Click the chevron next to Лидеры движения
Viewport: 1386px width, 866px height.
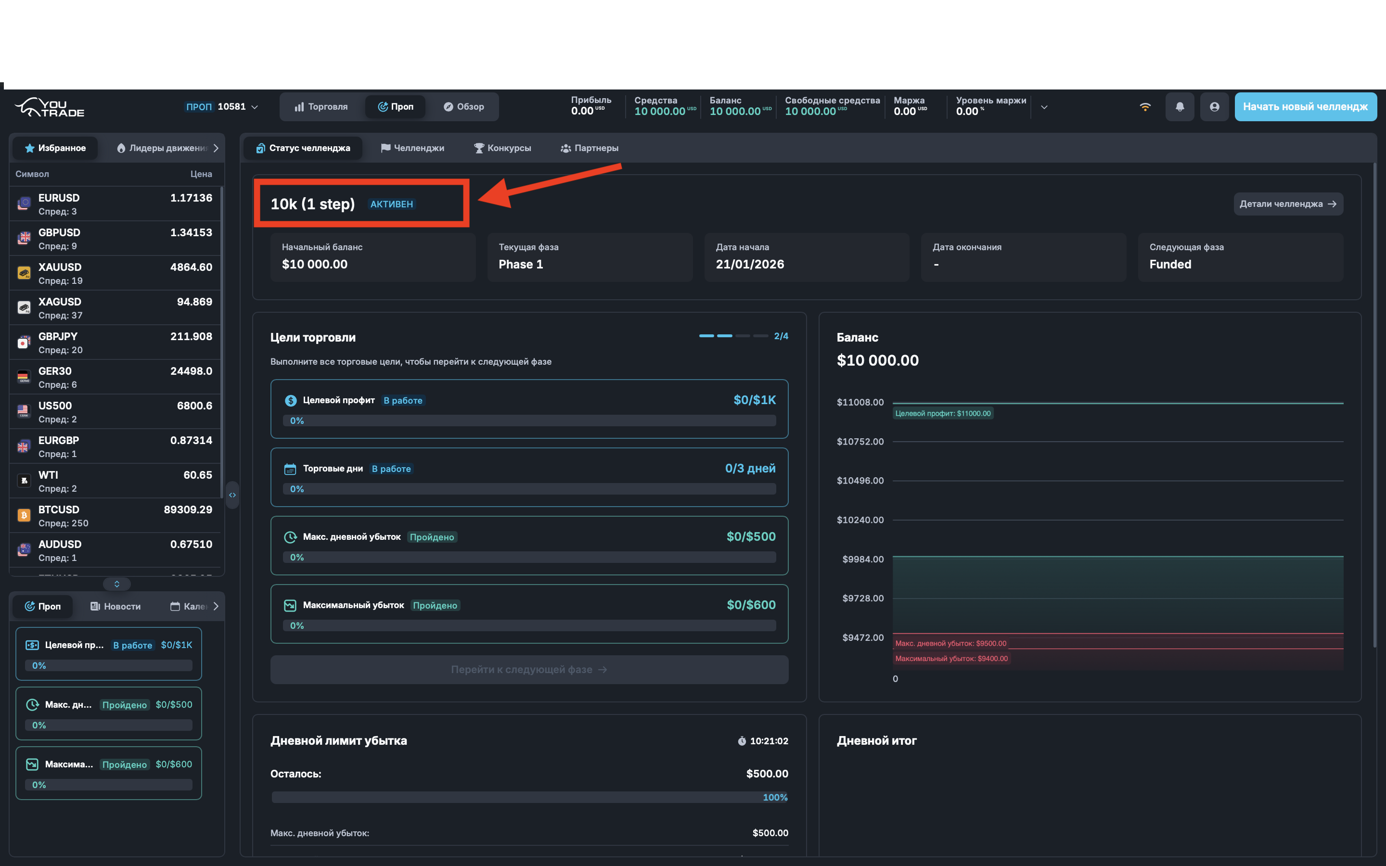coord(216,148)
